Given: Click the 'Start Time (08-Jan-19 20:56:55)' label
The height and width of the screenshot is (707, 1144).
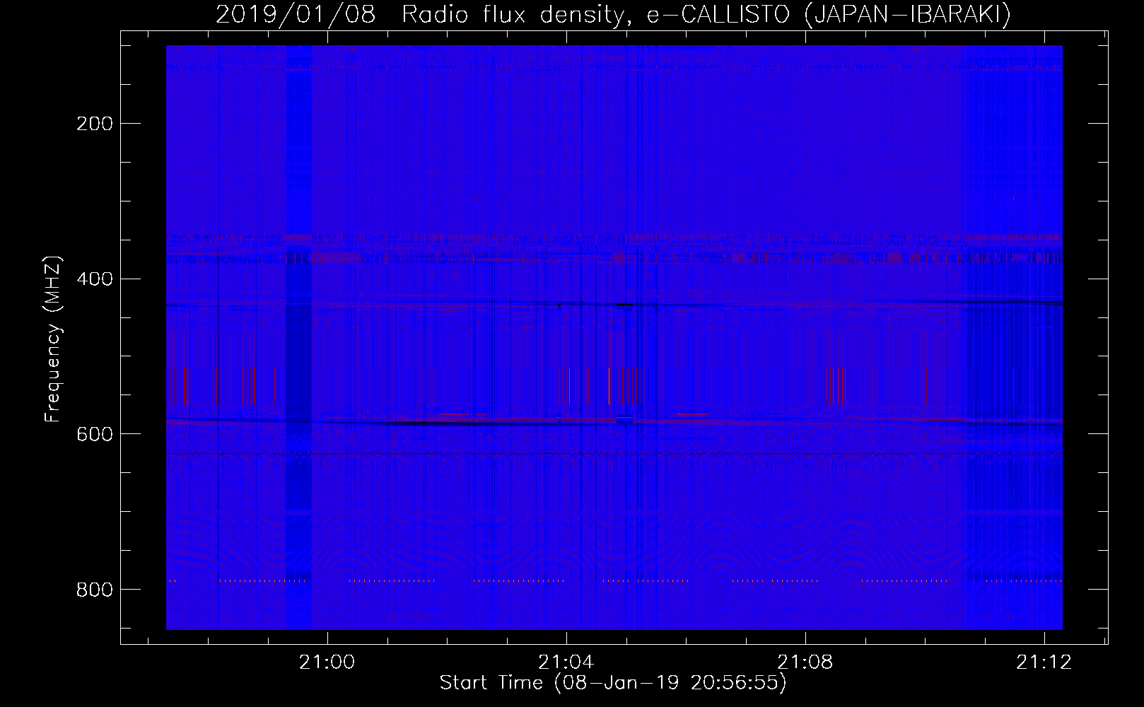Looking at the screenshot, I should (x=613, y=683).
